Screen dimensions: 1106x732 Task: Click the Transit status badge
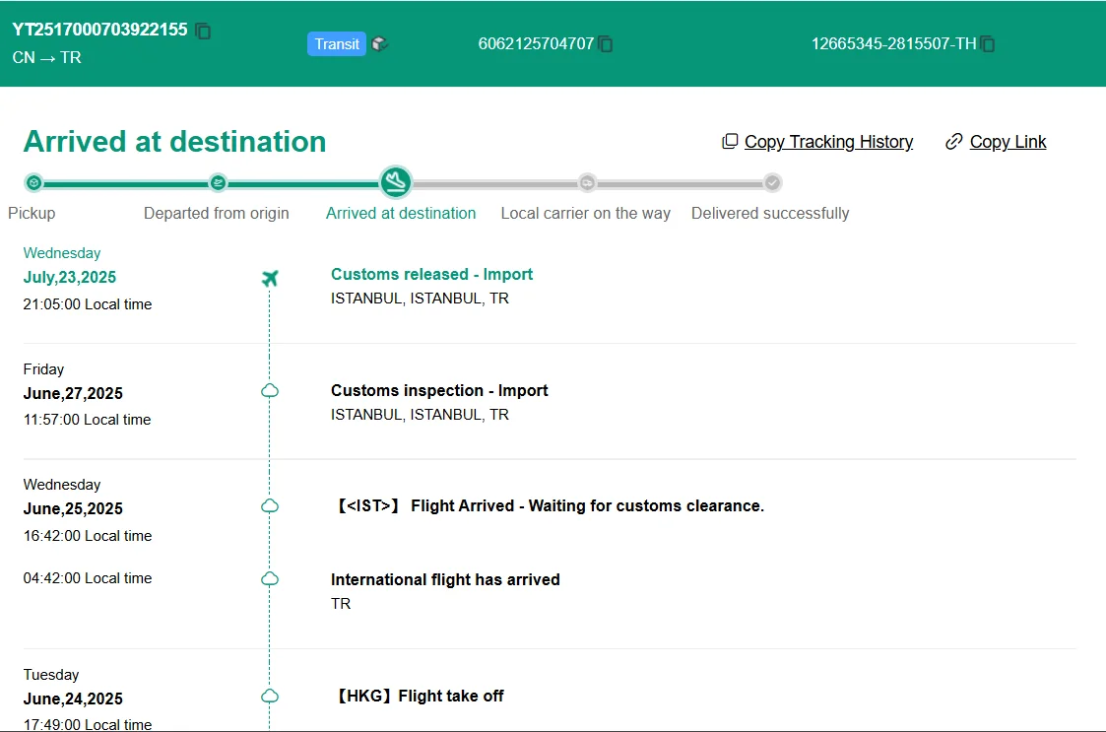(x=337, y=44)
